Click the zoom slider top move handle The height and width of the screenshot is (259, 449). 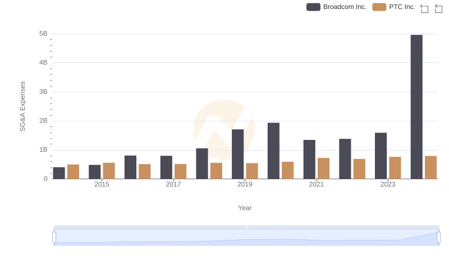(x=246, y=227)
